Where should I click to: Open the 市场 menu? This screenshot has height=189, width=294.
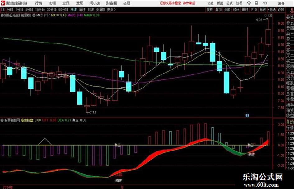pyautogui.click(x=52, y=3)
